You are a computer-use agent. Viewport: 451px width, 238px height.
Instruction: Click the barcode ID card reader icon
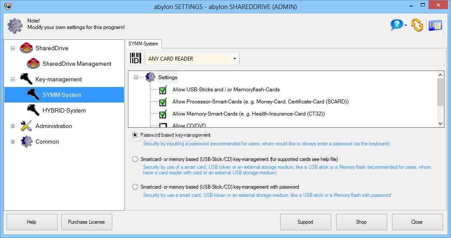(x=135, y=58)
